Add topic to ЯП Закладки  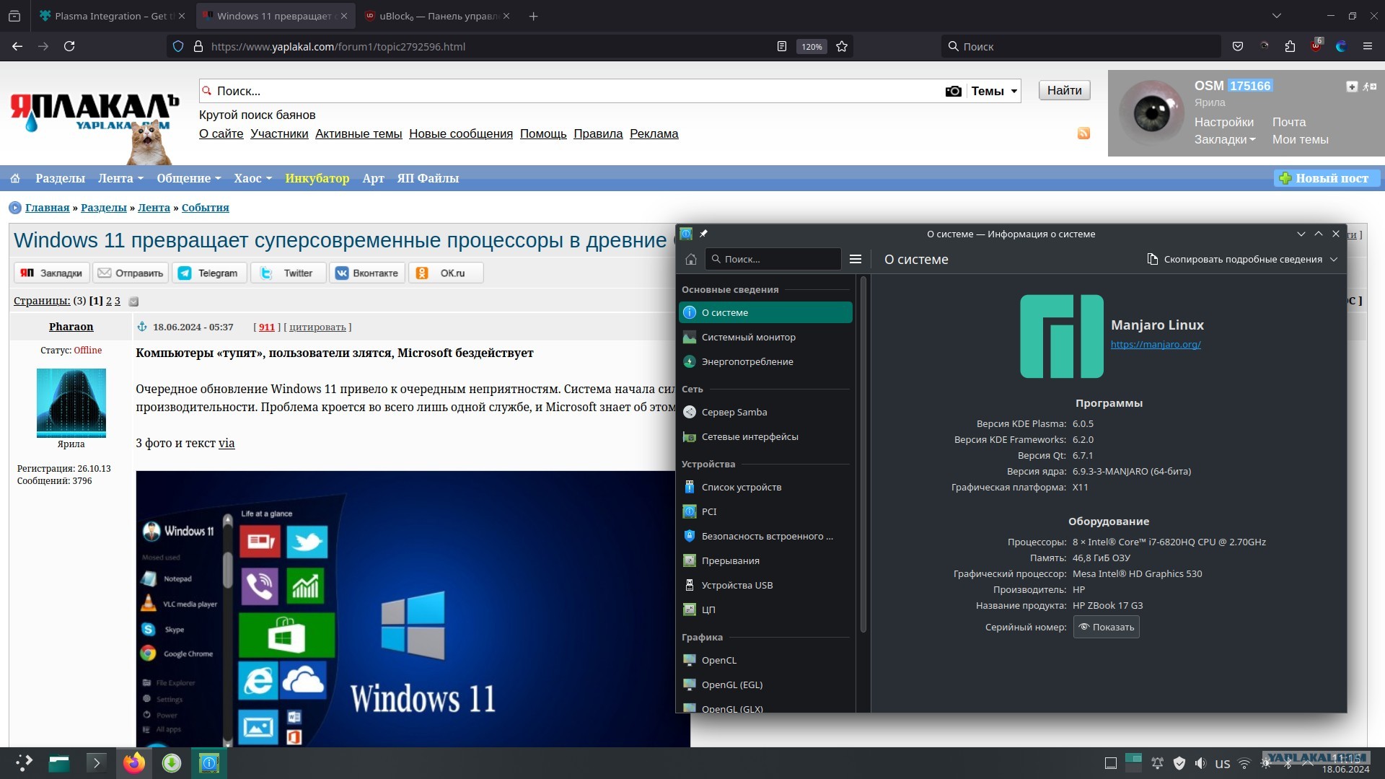click(52, 273)
